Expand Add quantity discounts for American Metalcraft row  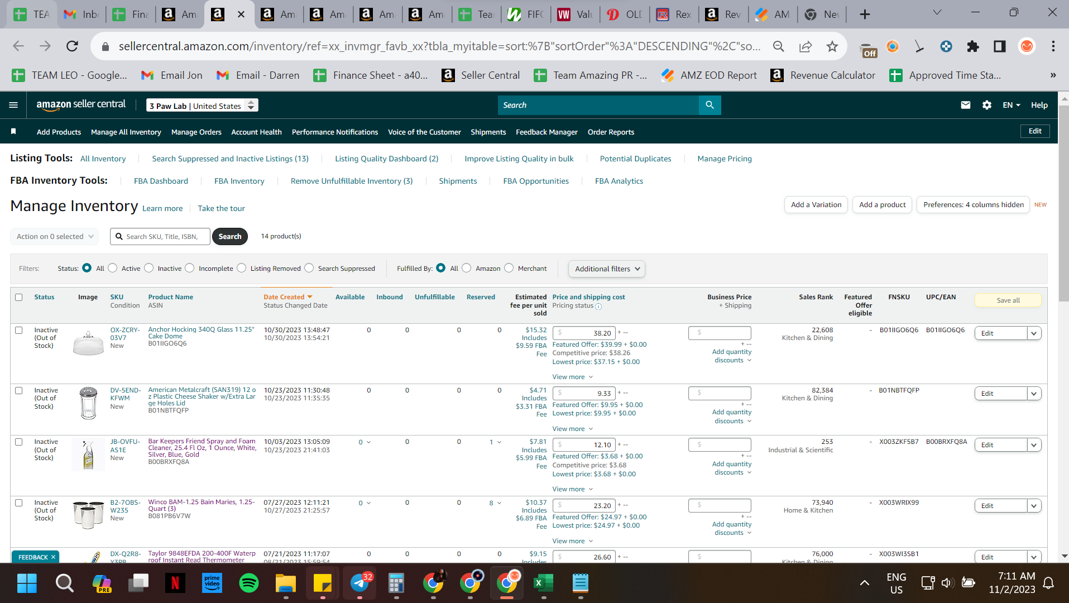coord(732,417)
